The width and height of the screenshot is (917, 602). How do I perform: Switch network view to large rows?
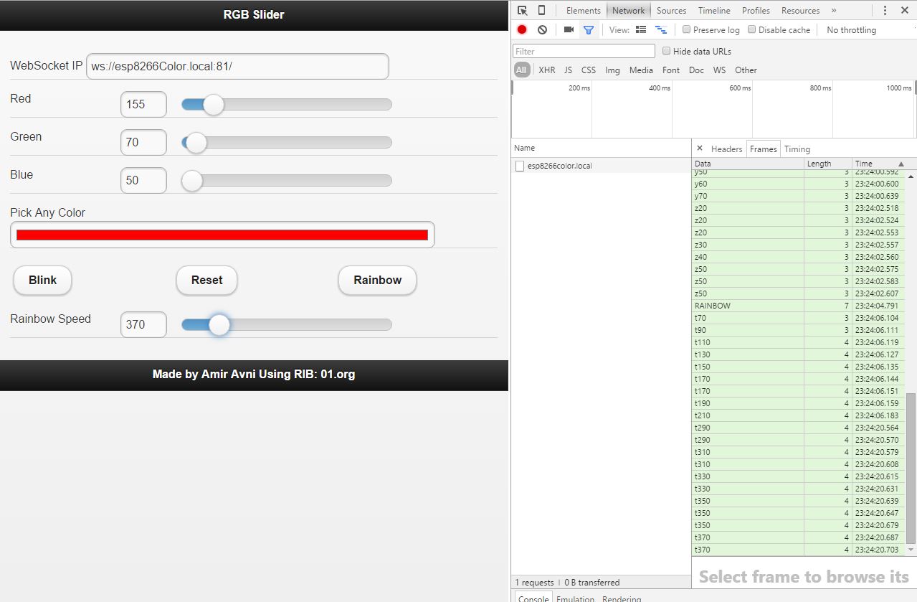(640, 29)
